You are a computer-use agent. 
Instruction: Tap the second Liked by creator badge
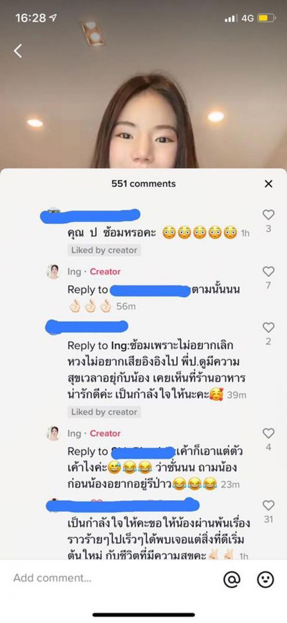pyautogui.click(x=104, y=412)
